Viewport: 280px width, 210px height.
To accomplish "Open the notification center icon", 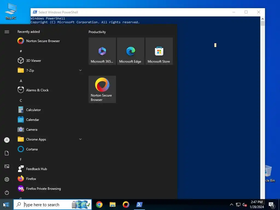I will click(x=271, y=205).
